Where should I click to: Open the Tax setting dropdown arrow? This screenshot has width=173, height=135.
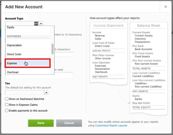click(x=46, y=93)
